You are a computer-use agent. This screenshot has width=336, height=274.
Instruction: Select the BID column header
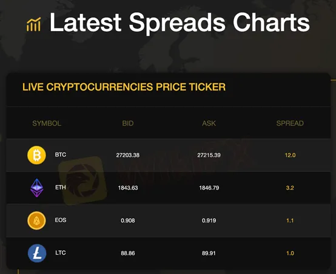coord(128,123)
